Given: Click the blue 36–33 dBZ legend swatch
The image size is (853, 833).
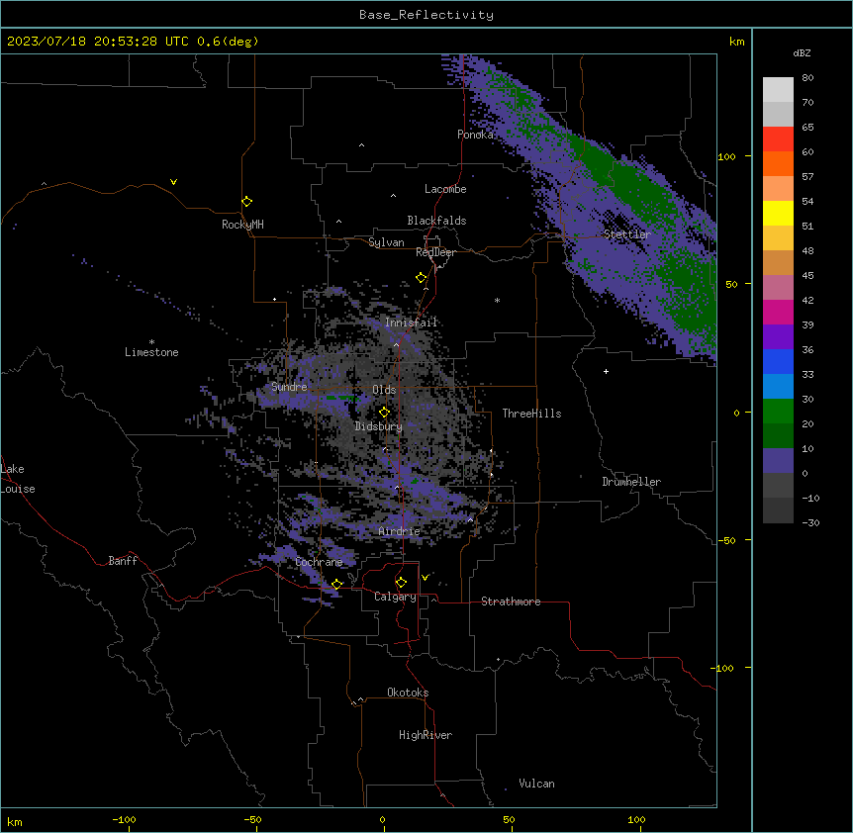Looking at the screenshot, I should pyautogui.click(x=778, y=361).
